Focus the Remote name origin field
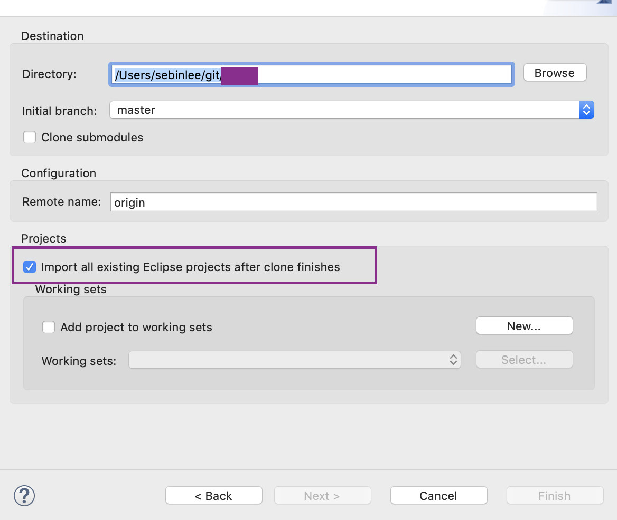This screenshot has height=520, width=617. coord(353,203)
